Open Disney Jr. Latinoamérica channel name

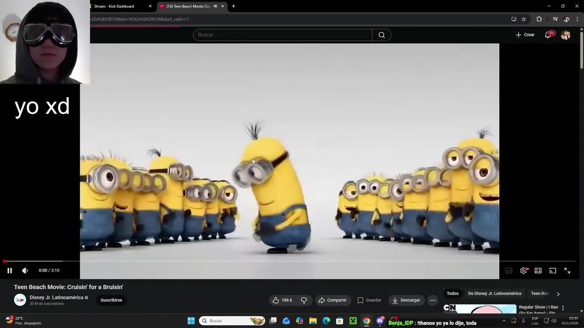[57, 297]
